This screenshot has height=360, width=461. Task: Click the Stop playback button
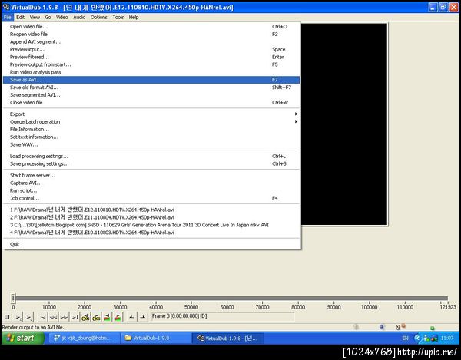[8, 317]
